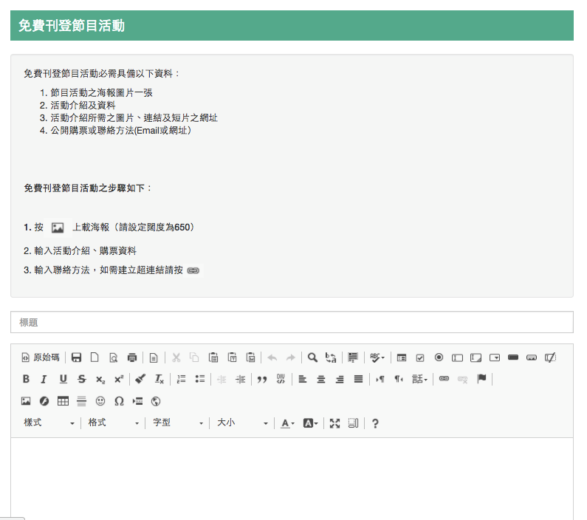Insert a checkbox form element
This screenshot has width=587, height=520.
420,357
